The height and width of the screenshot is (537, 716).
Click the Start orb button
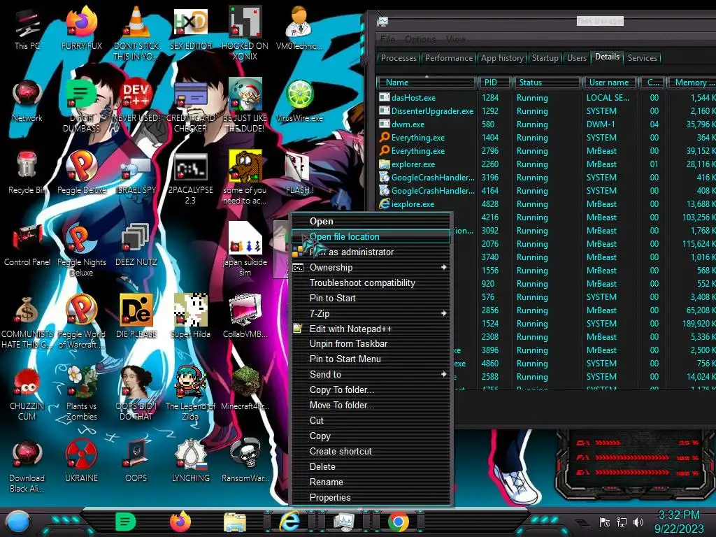[18, 522]
